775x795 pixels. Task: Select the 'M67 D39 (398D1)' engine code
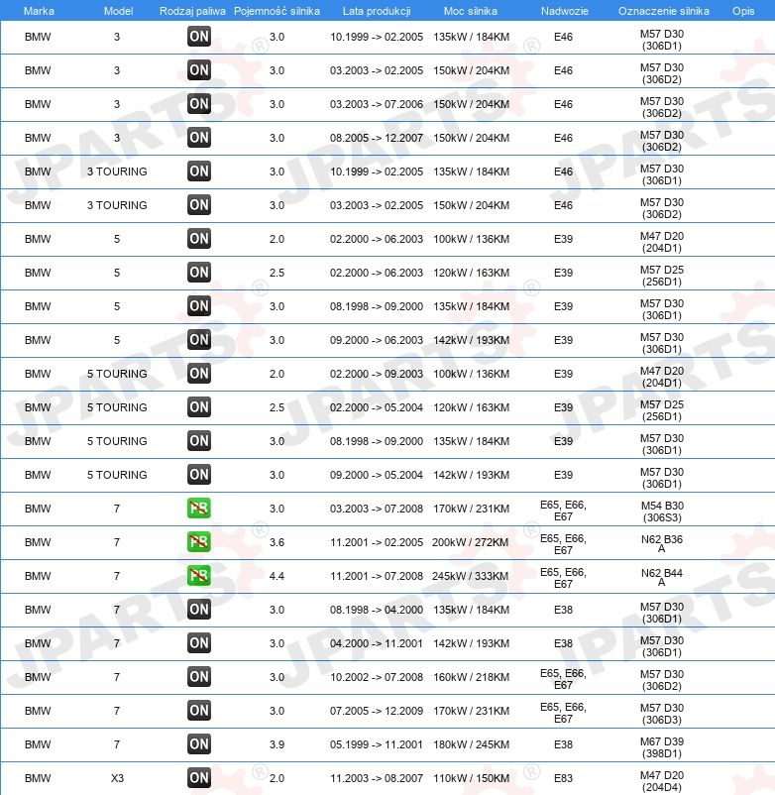click(x=661, y=747)
